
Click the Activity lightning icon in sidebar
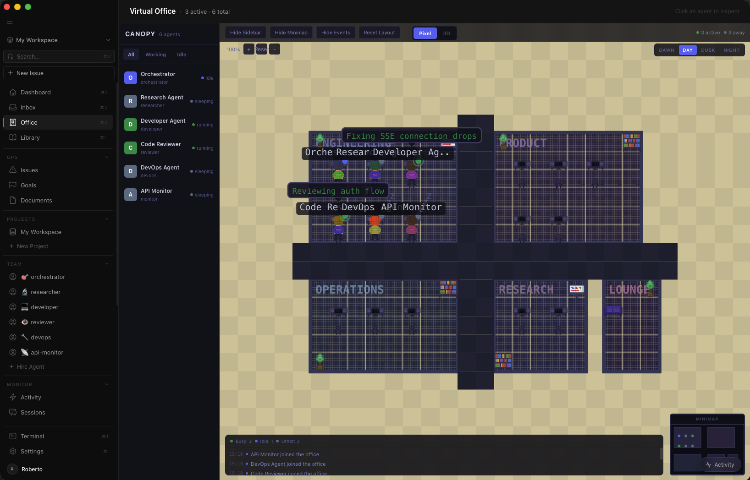[13, 397]
